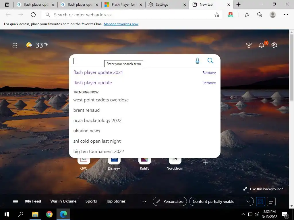Viewport: 294px width, 220px height.
Task: Switch feed to grid view layout
Action: coord(260,201)
